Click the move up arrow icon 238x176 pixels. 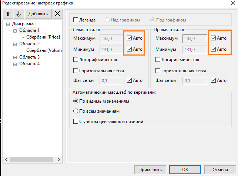click(x=8, y=14)
